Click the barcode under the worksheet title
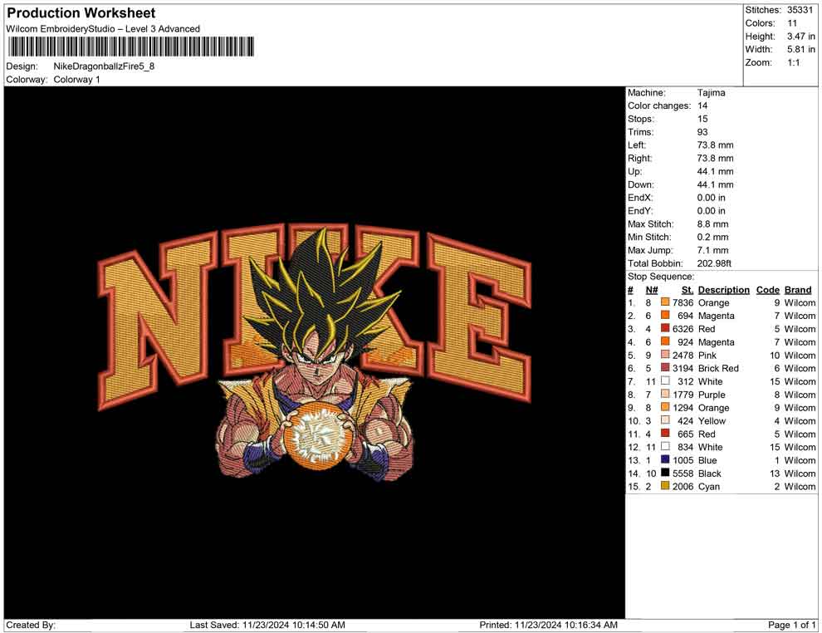 click(130, 47)
